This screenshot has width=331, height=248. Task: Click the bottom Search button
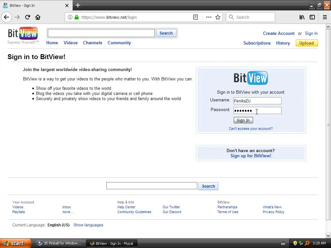[x=208, y=186]
